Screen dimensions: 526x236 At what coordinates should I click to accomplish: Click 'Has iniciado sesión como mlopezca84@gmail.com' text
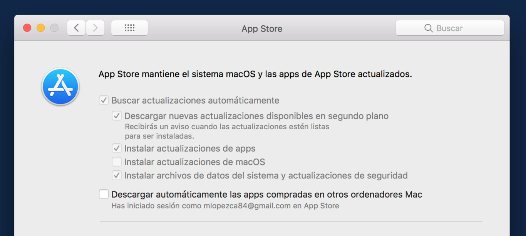pos(201,206)
